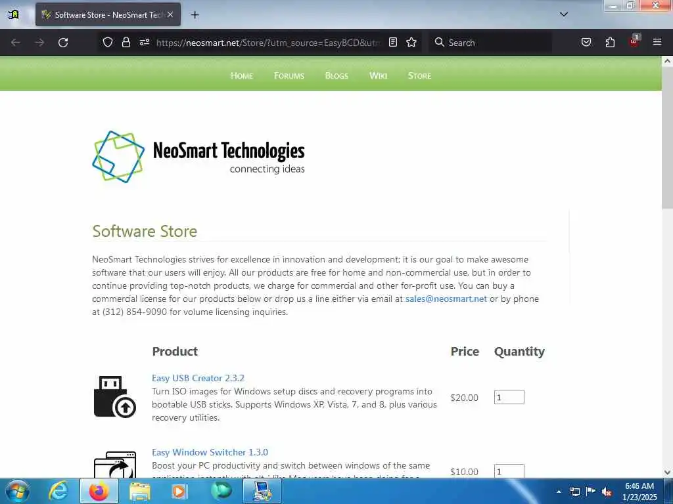Click the sales@neosmart.net email link
The height and width of the screenshot is (504, 673).
(x=446, y=299)
